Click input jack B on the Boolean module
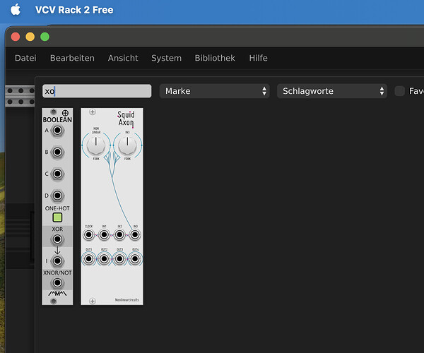The image size is (424, 353). point(57,152)
